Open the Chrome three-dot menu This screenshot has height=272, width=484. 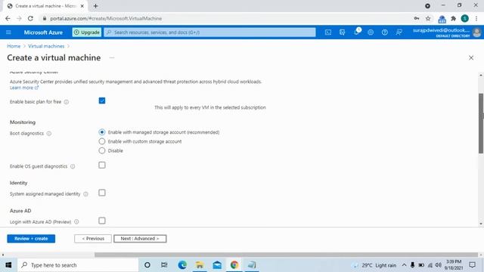[476, 18]
